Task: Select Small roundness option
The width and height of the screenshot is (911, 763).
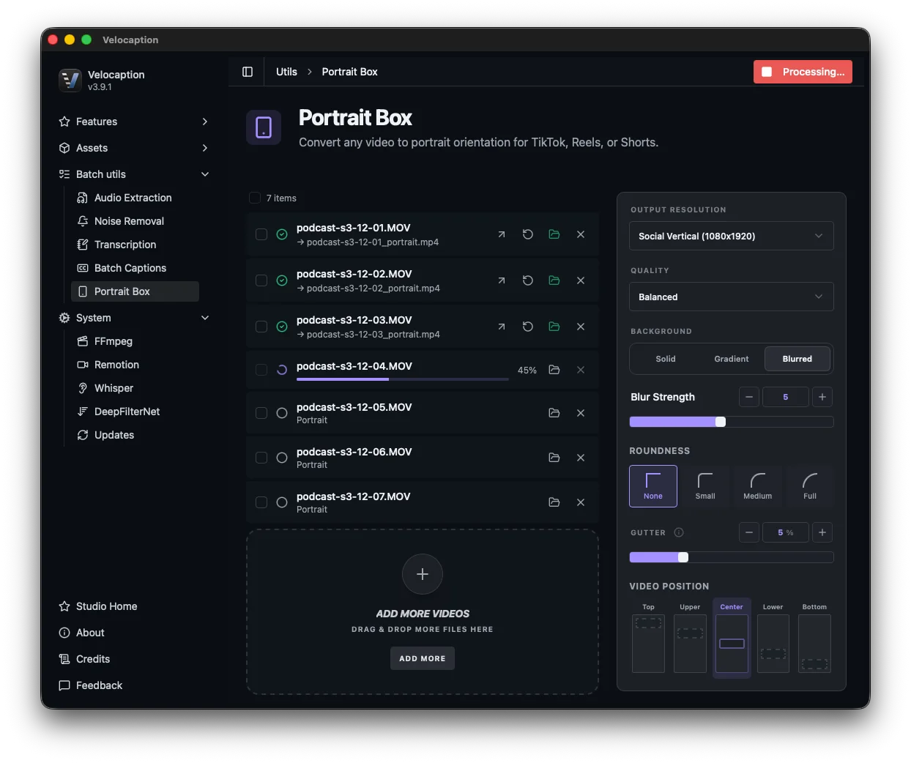Action: pos(705,486)
